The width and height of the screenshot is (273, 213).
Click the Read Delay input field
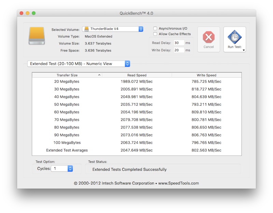(179, 43)
